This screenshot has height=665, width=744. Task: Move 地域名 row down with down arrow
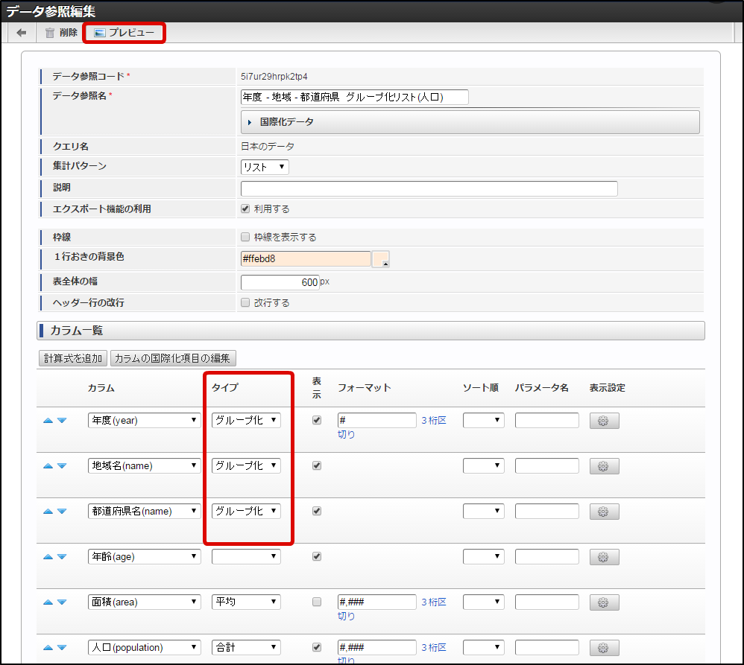point(62,466)
